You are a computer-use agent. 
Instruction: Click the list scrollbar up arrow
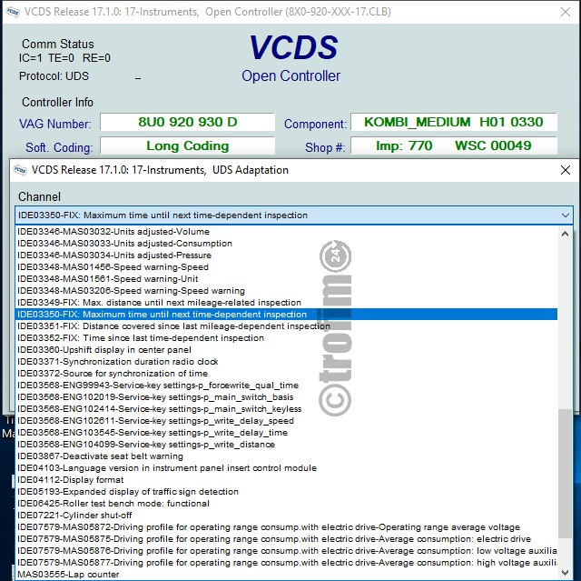(565, 234)
